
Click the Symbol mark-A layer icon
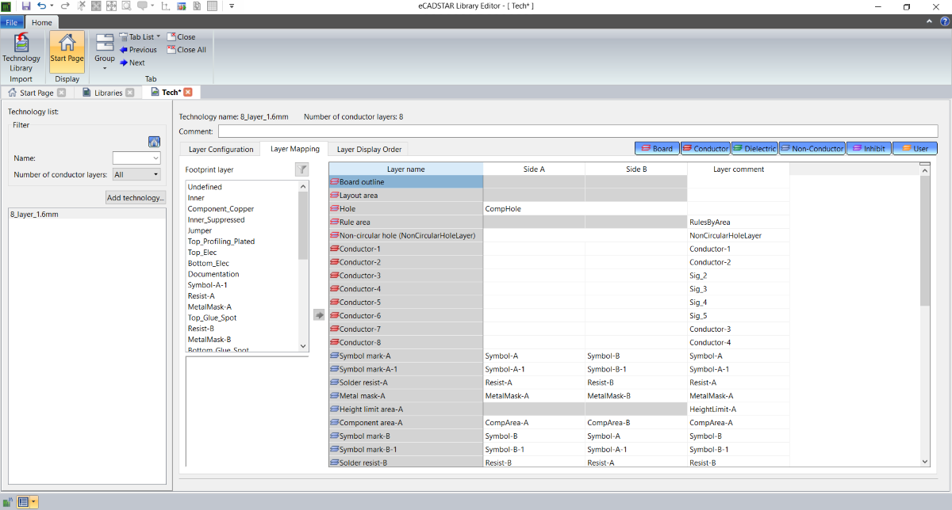[x=334, y=356]
